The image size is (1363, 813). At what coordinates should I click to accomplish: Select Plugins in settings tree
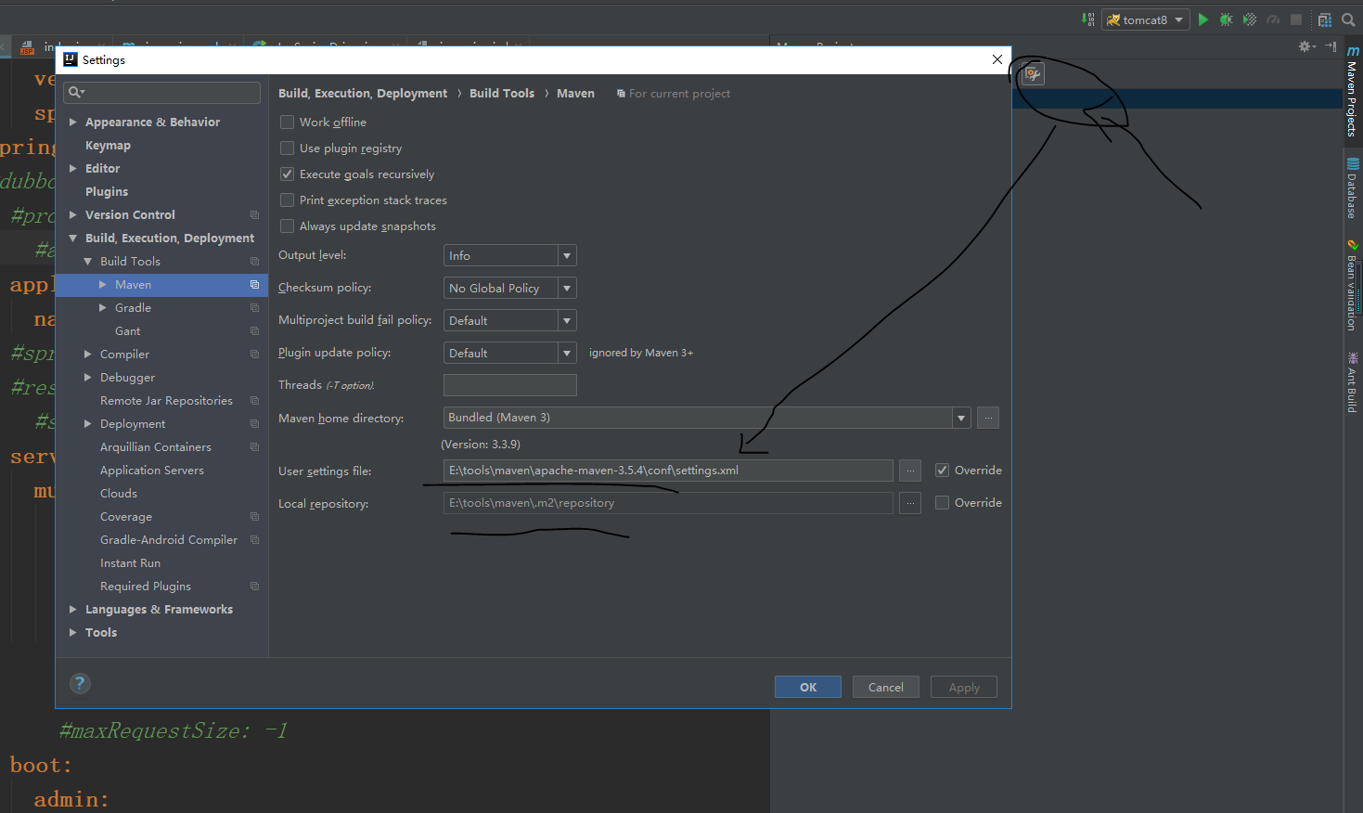pyautogui.click(x=107, y=192)
